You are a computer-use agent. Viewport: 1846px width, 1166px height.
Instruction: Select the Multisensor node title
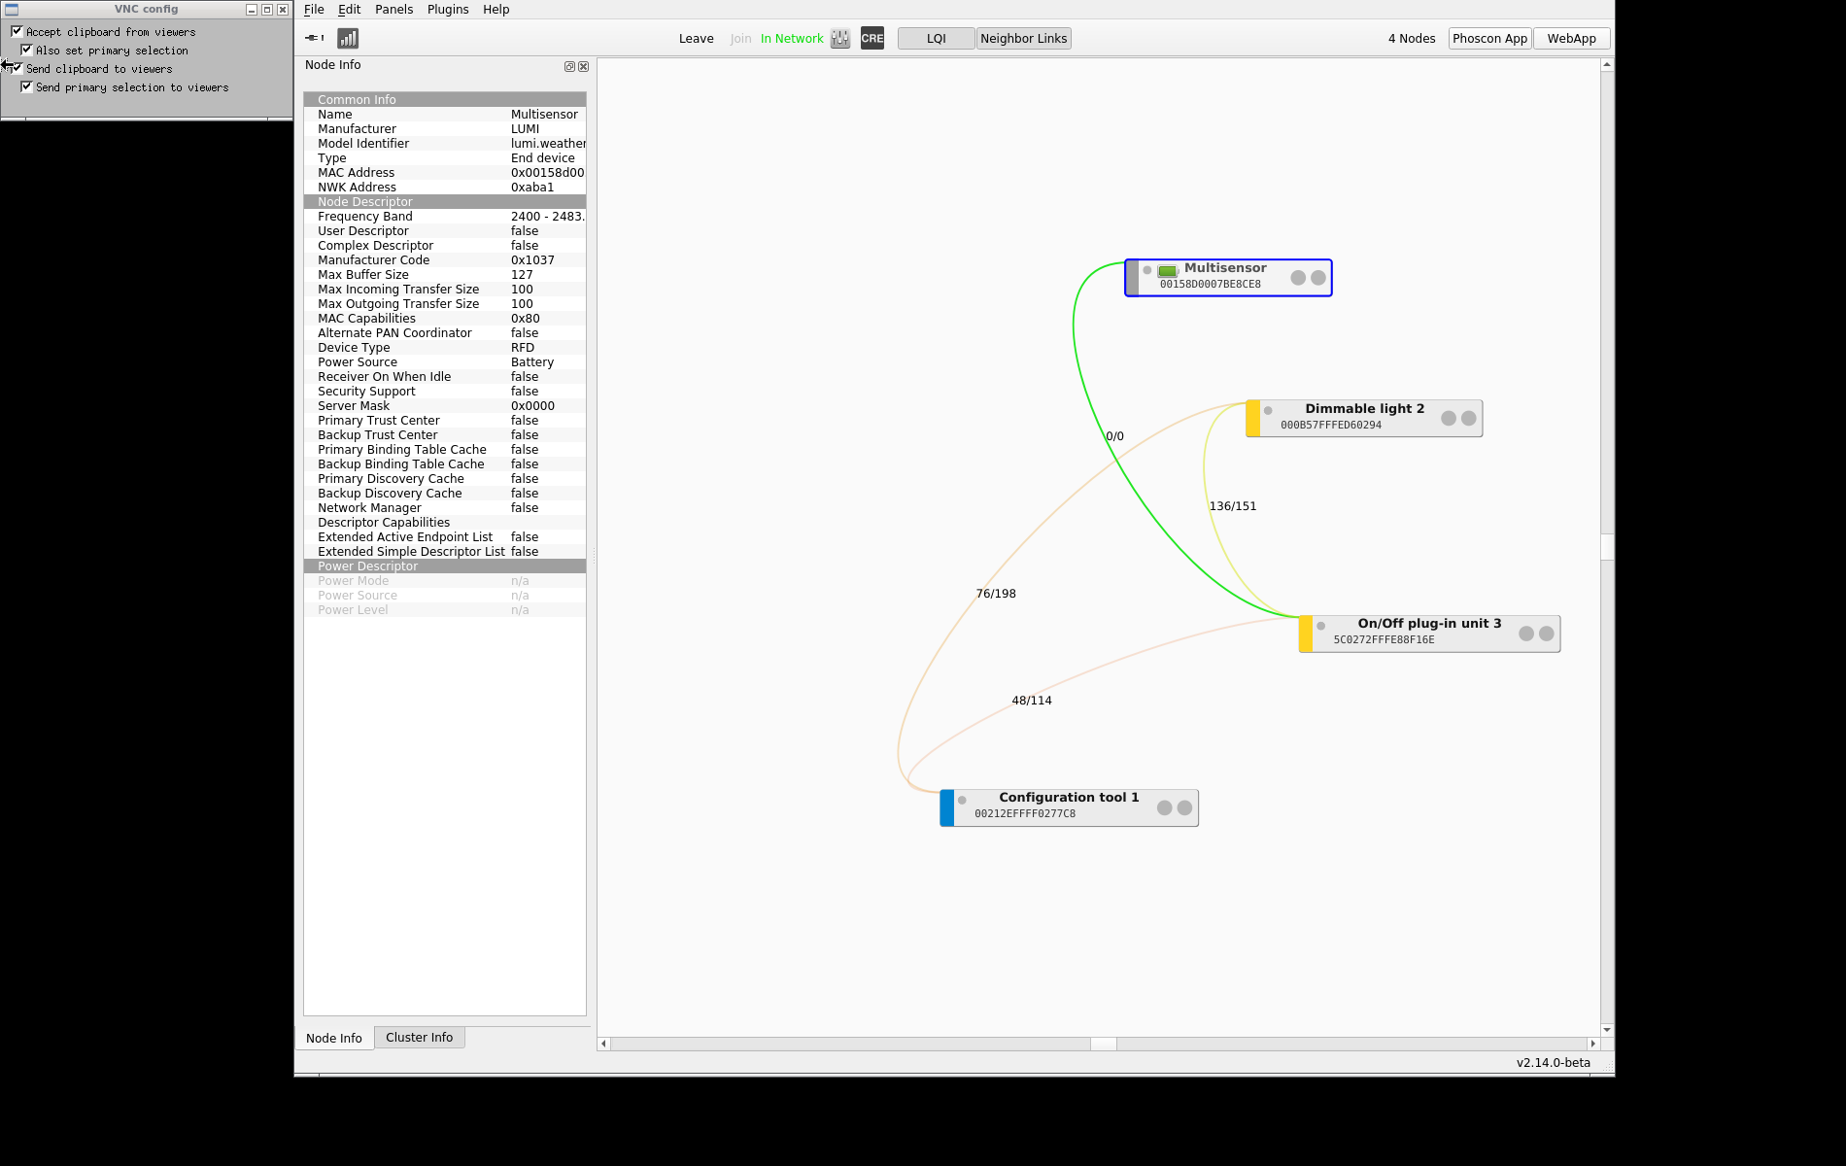1225,268
